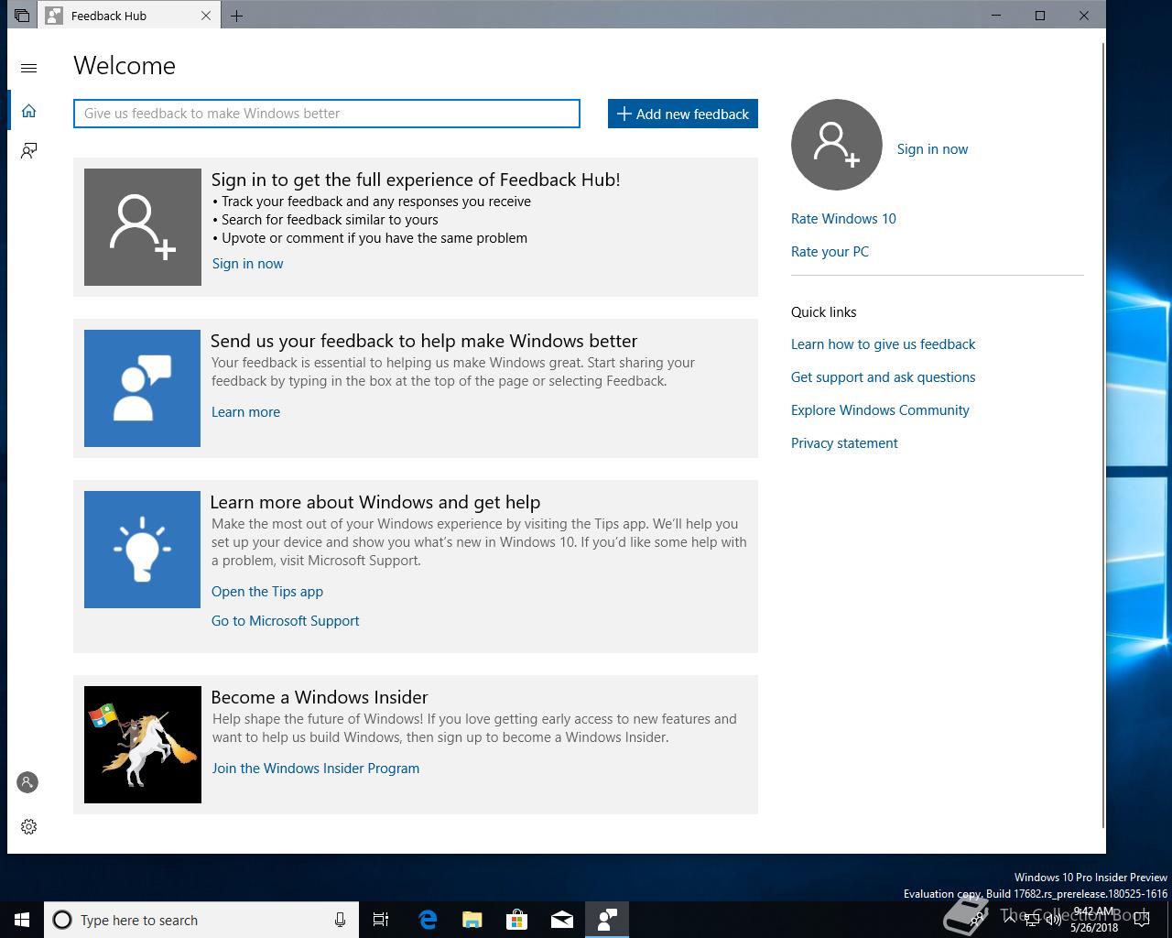Viewport: 1172px width, 938px height.
Task: Open the Feedback section in sidebar
Action: pyautogui.click(x=28, y=150)
